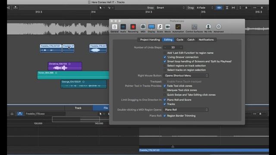
Task: Toggle Region Border Trimming checkbox
Action: point(165,116)
